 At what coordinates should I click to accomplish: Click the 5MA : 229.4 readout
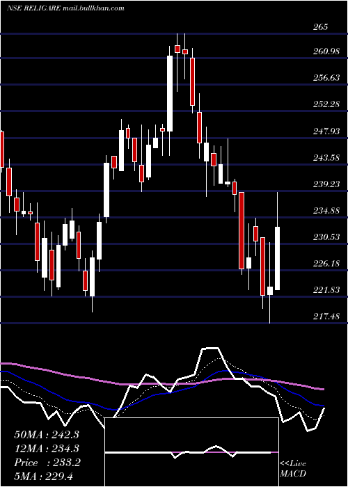(43, 476)
